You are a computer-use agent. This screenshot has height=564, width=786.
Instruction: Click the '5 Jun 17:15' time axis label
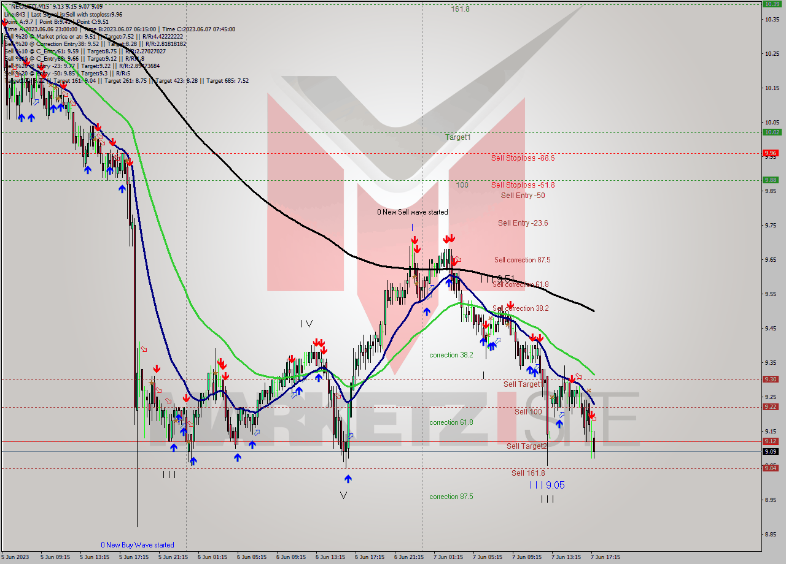[134, 557]
